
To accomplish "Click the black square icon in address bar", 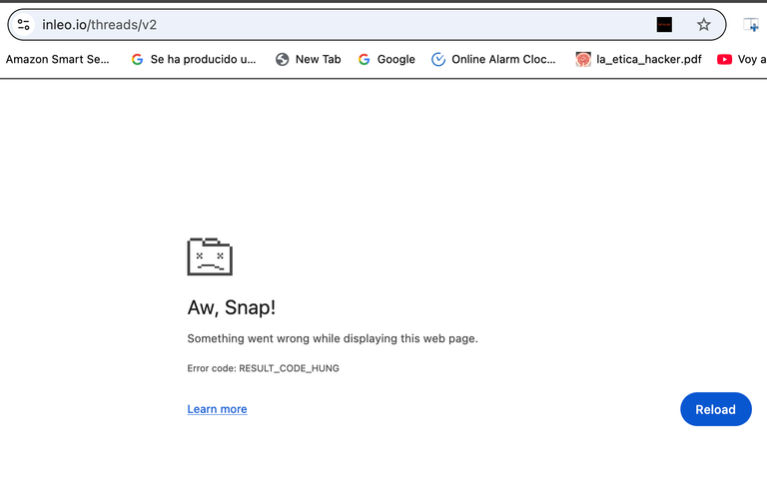I will [664, 24].
